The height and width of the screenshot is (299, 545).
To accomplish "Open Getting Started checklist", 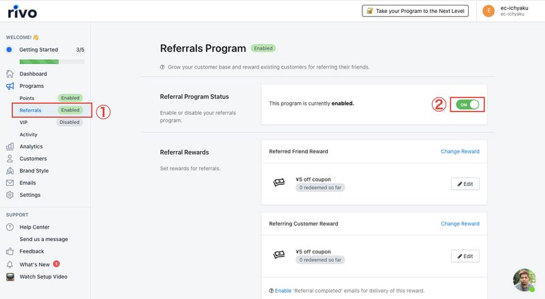I will [x=39, y=50].
